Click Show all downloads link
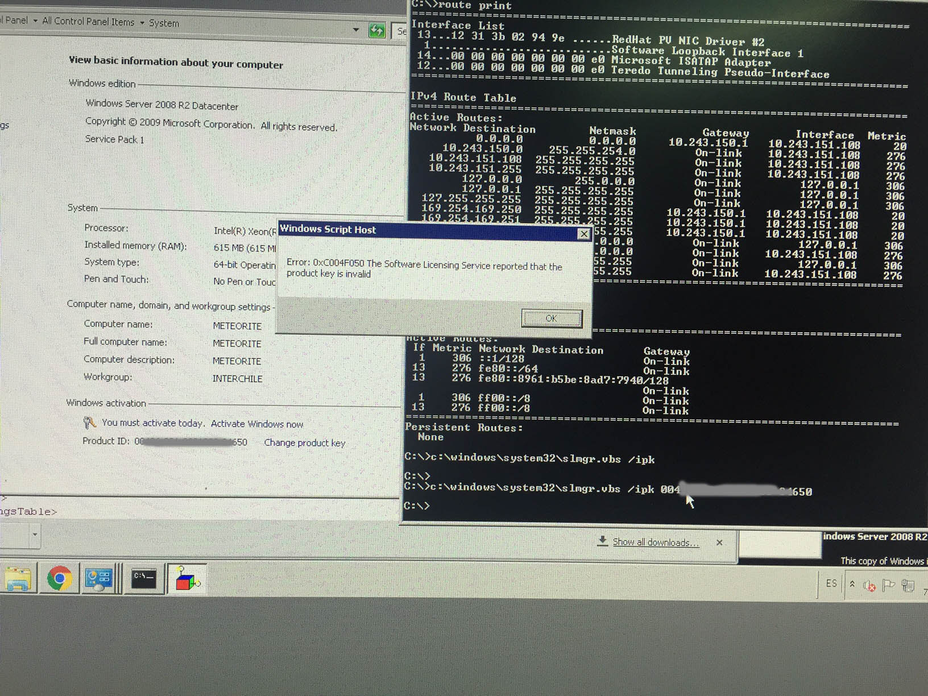Image resolution: width=928 pixels, height=696 pixels. (x=656, y=542)
